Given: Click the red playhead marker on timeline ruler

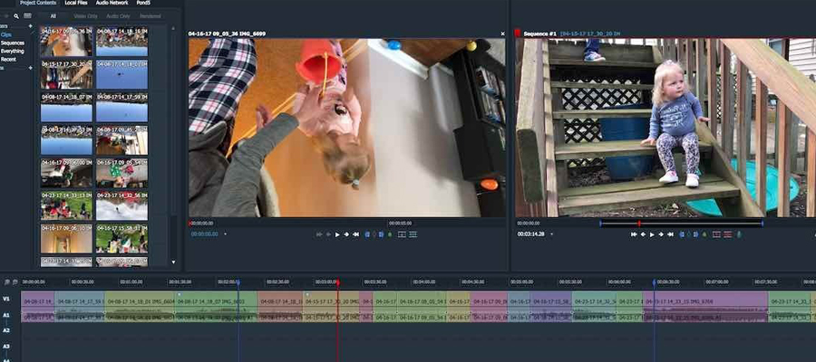Looking at the screenshot, I should pos(337,282).
